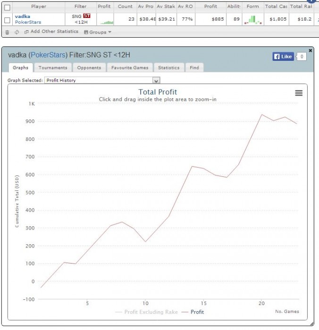Viewport: 319px width, 330px height.
Task: Click the SNG <12H filter cell
Action: coord(81,19)
